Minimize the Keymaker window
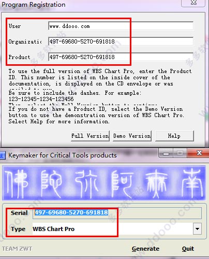209x259 pixels. [166, 153]
